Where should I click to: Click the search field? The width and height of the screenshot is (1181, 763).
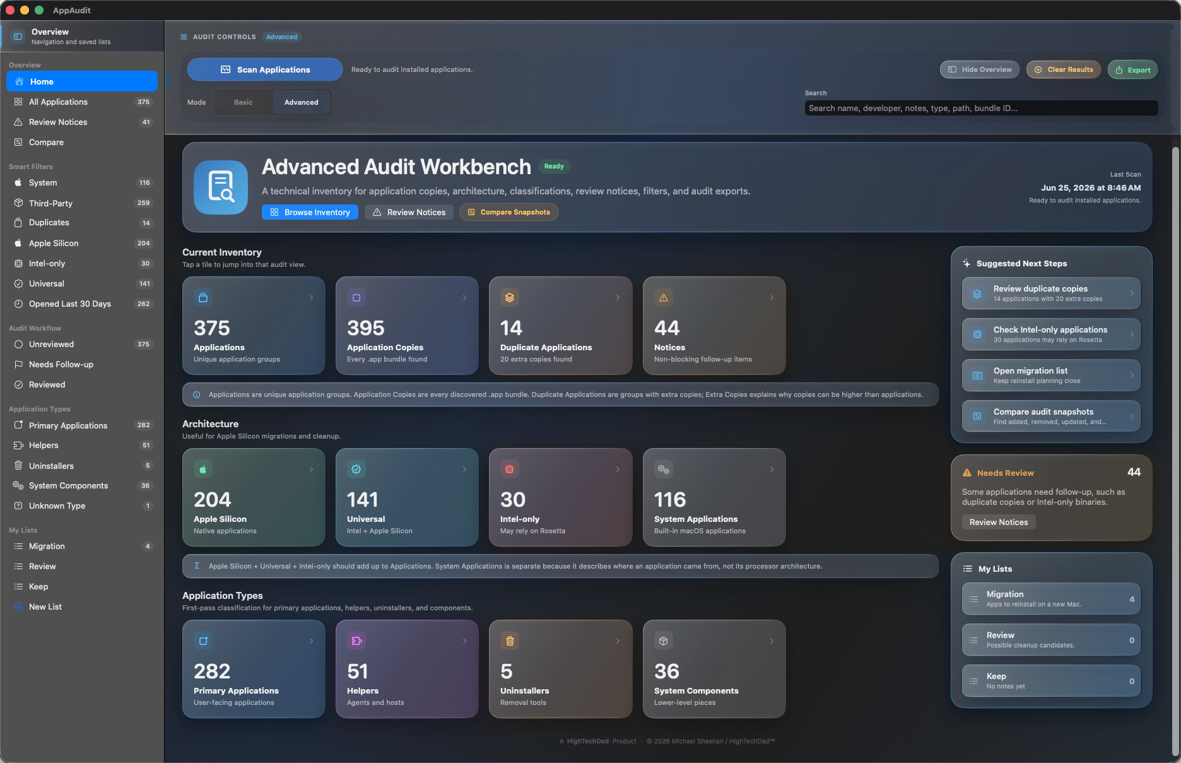981,108
